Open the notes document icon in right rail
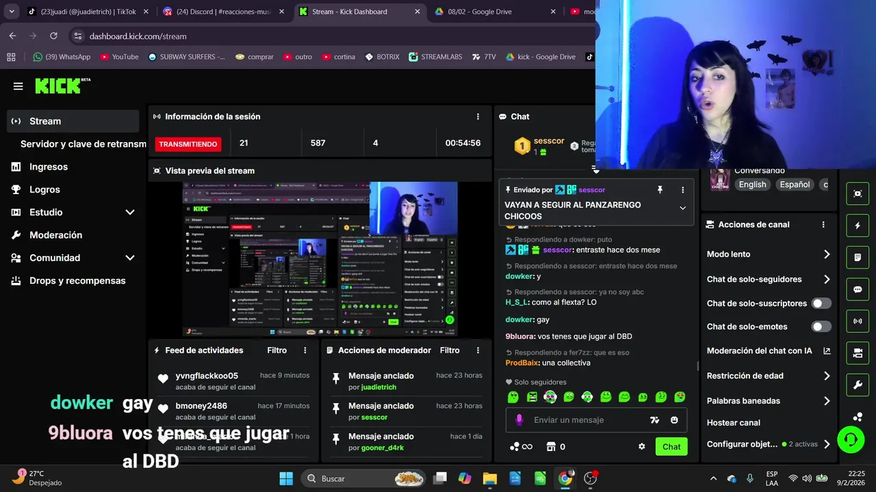This screenshot has width=876, height=492. [858, 258]
